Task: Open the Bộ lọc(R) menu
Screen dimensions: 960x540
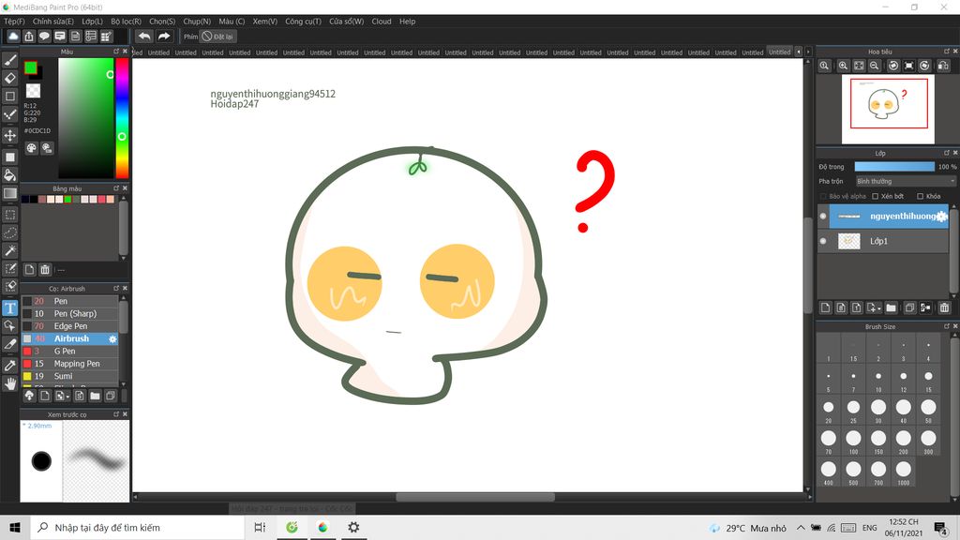Action: [127, 21]
